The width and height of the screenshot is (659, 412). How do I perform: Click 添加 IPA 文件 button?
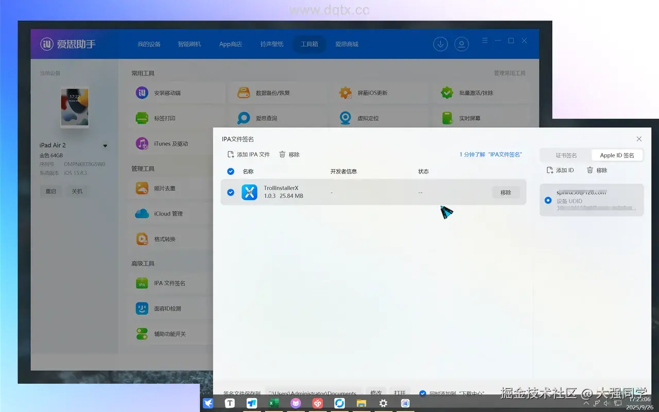click(249, 154)
